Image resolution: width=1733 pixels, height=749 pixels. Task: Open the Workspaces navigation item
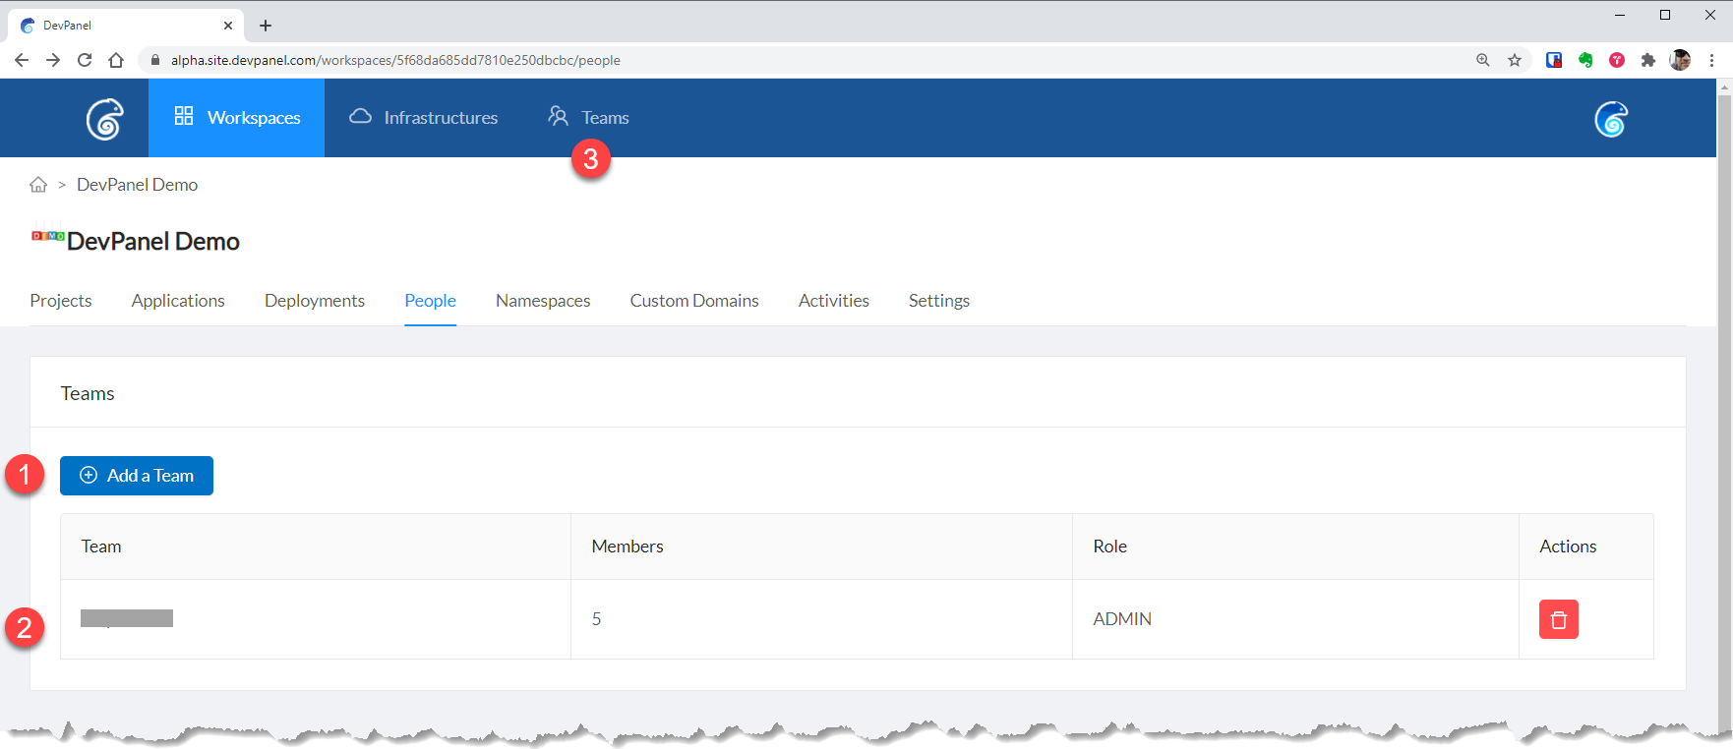tap(236, 118)
